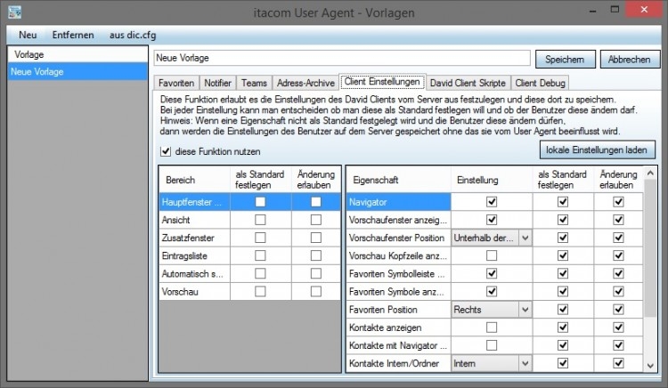The width and height of the screenshot is (668, 388).
Task: Click the itacom app icon in title bar
Action: point(15,12)
